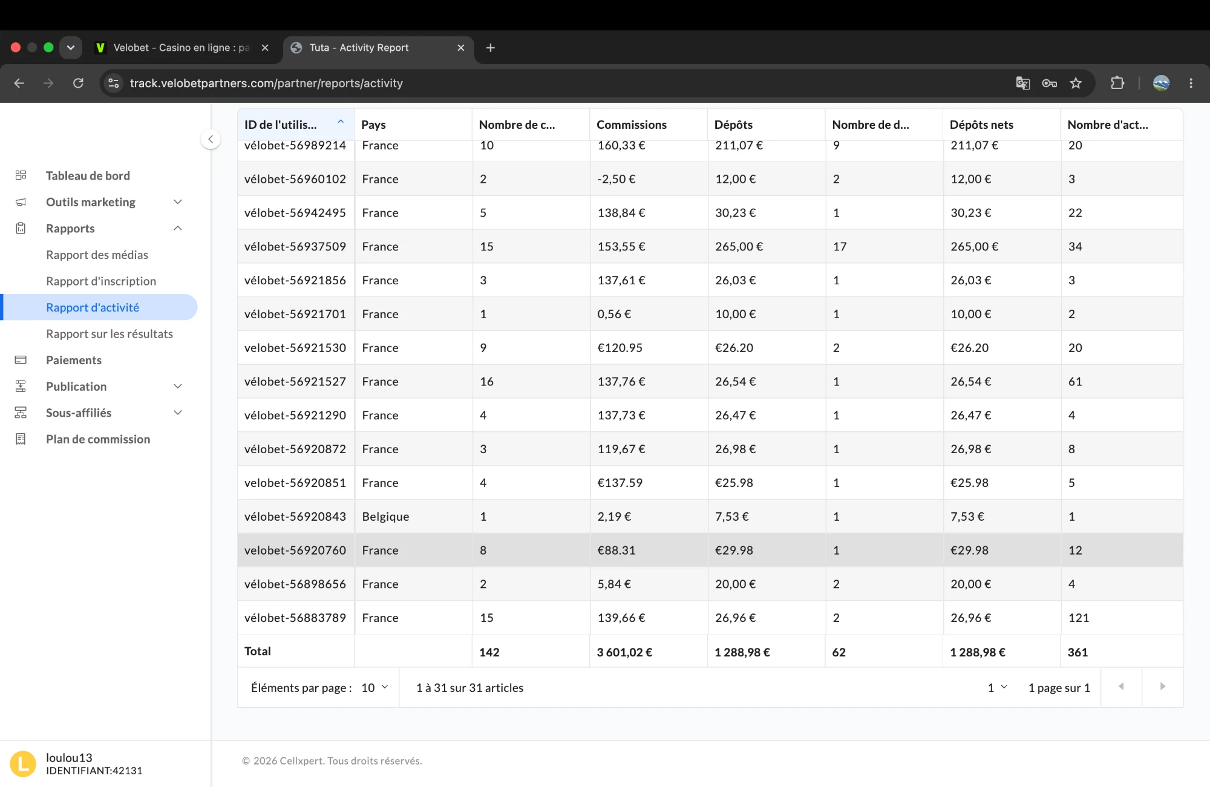Screen dimensions: 1210x787
Task: Click the Paiements card icon
Action: tap(21, 360)
